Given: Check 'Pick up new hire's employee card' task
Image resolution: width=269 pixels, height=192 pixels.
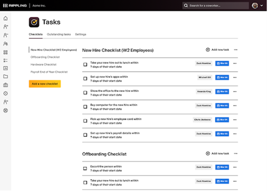Looking at the screenshot, I should click(x=85, y=121).
